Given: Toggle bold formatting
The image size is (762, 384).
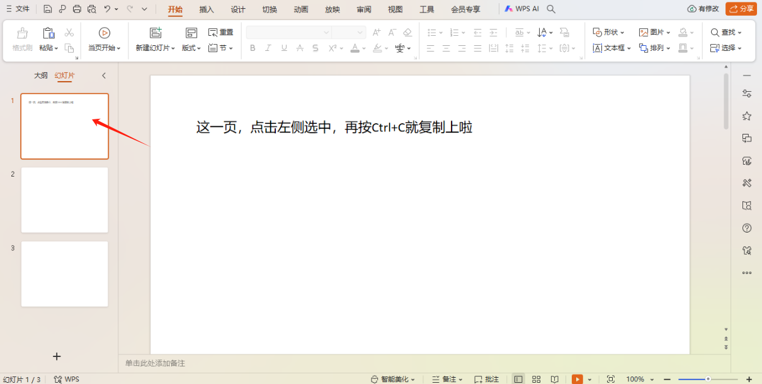Looking at the screenshot, I should coord(253,48).
